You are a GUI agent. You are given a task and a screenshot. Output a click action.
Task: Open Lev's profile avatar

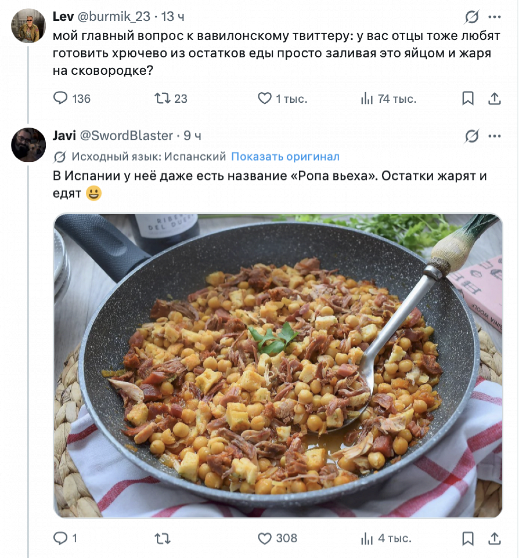28,26
